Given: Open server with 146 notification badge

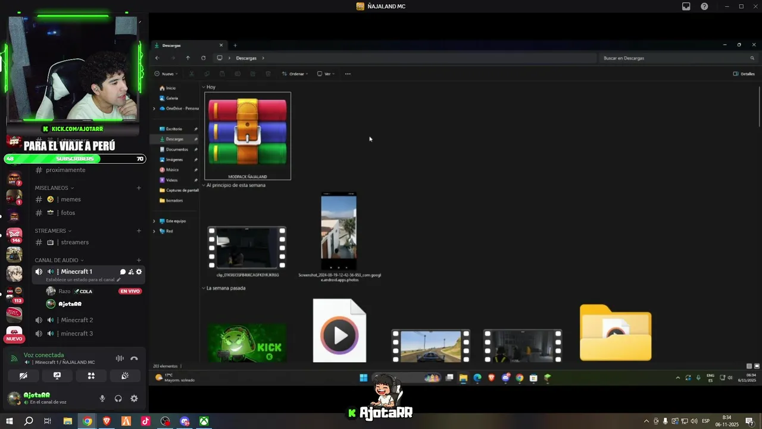Looking at the screenshot, I should click(x=14, y=235).
